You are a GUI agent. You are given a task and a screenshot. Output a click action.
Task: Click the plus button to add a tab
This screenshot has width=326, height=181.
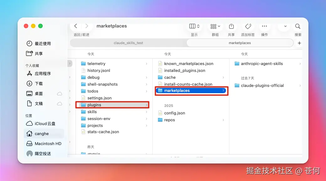pyautogui.click(x=299, y=43)
